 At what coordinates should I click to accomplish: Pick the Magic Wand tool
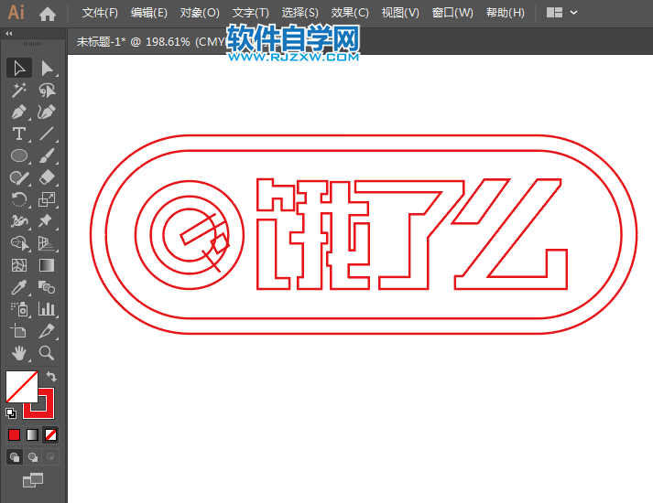(18, 90)
